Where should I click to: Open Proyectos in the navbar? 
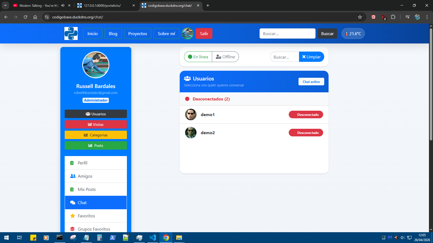point(137,33)
